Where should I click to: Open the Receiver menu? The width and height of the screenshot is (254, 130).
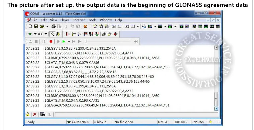tap(79, 20)
